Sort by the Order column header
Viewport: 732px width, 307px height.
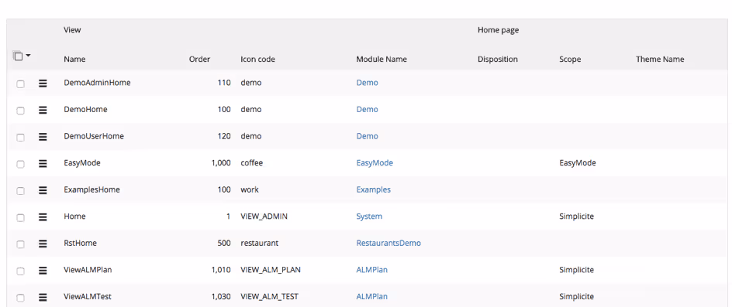click(x=199, y=60)
